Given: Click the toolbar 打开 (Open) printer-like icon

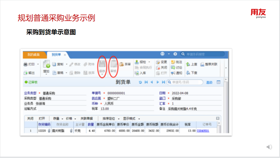Looking at the screenshot, I should (x=158, y=73).
